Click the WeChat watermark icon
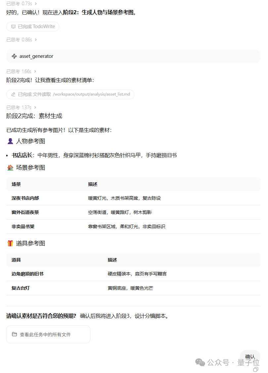 (x=200, y=362)
